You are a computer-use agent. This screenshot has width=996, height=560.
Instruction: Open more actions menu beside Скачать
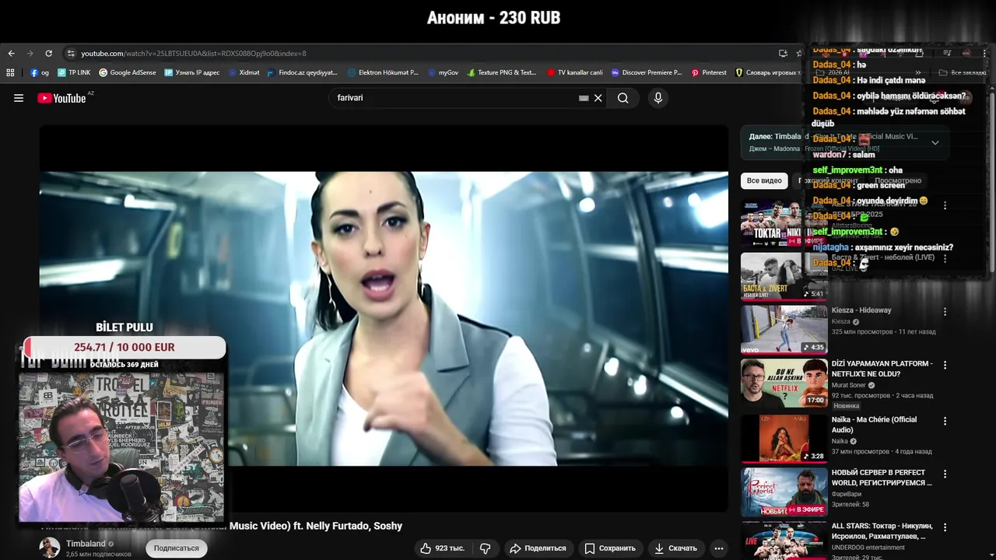(x=719, y=548)
